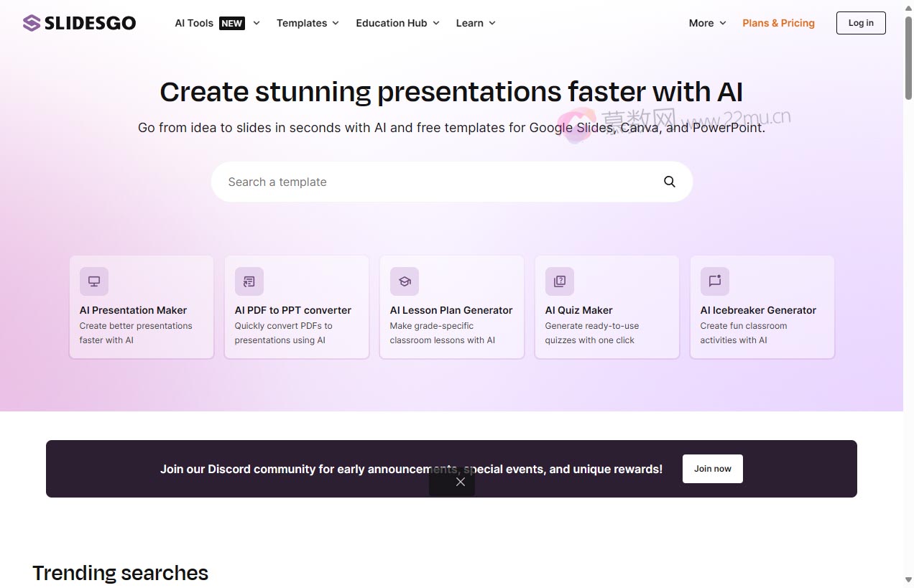
Task: Click the scrollbar down arrow
Action: tap(908, 580)
